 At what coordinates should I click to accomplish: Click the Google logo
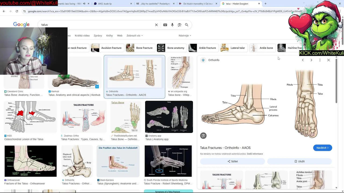point(21,24)
